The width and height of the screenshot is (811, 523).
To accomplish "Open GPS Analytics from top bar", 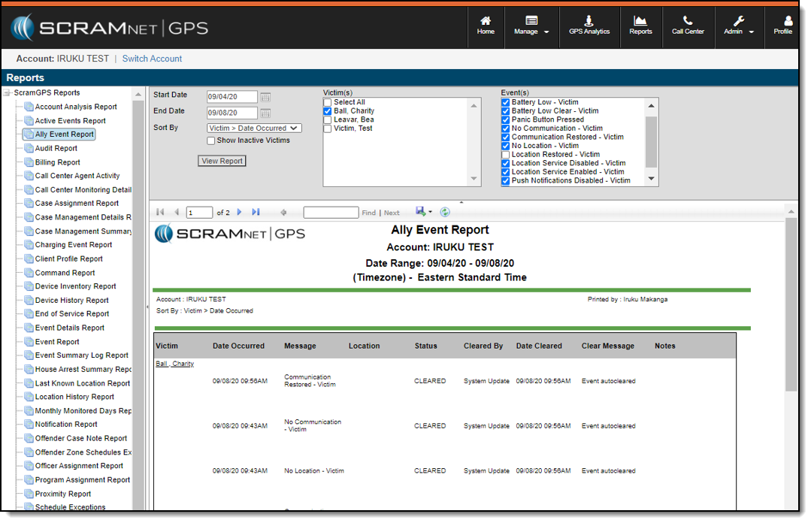I will click(x=589, y=26).
